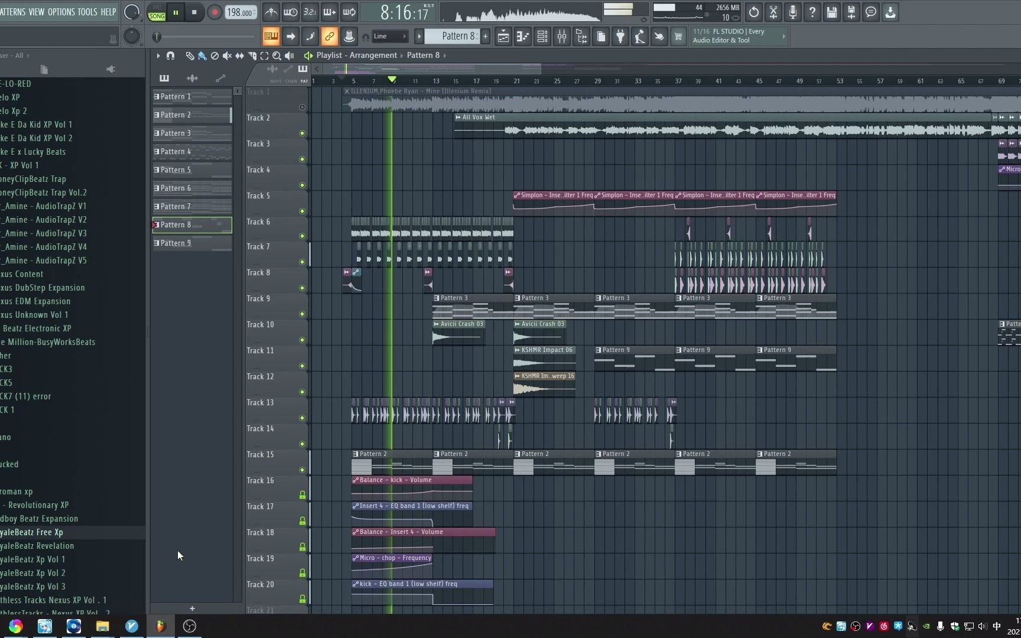
Task: Open the Mixer view icon
Action: (x=562, y=37)
